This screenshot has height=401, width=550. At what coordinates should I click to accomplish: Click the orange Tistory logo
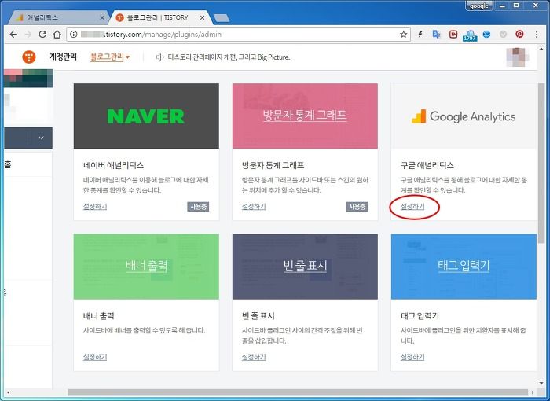click(x=29, y=57)
